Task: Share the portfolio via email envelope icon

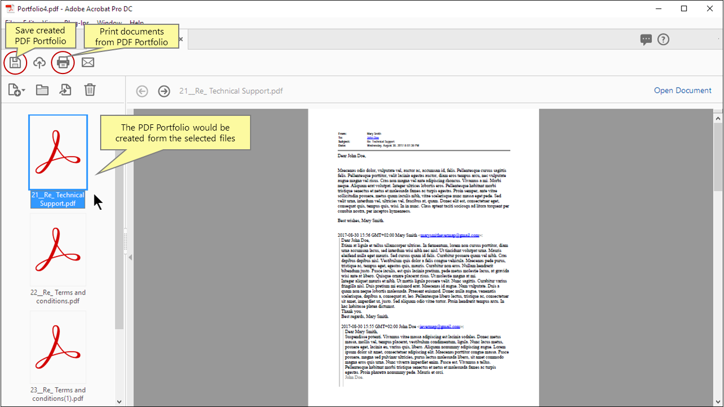Action: click(87, 62)
